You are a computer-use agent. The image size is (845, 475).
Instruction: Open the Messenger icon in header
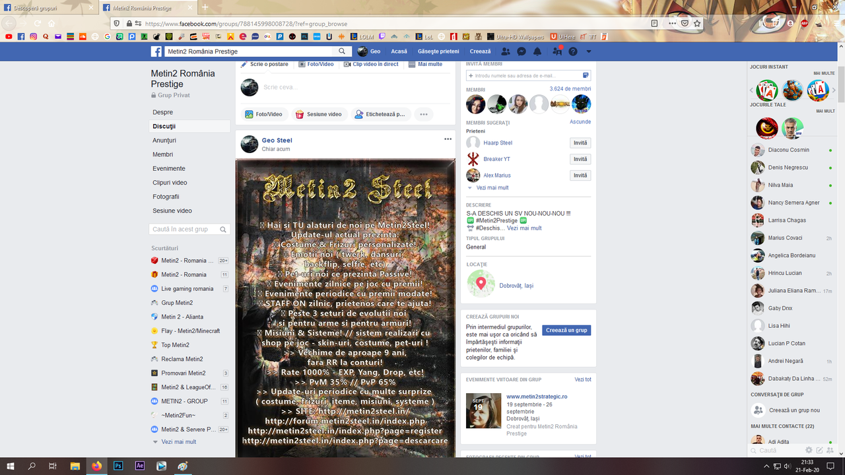(x=522, y=51)
